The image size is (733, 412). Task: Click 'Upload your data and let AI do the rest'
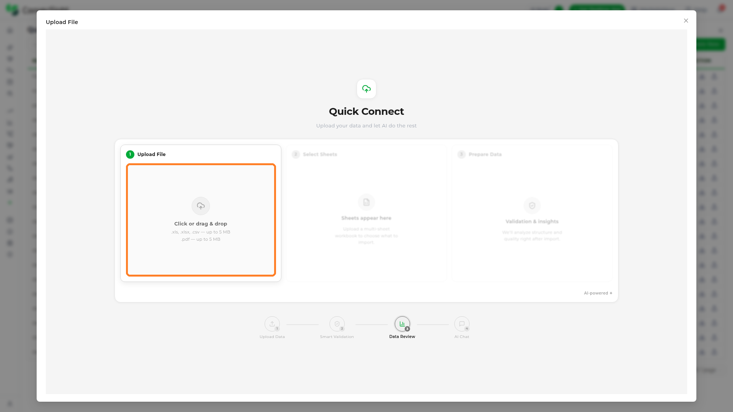pos(366,126)
